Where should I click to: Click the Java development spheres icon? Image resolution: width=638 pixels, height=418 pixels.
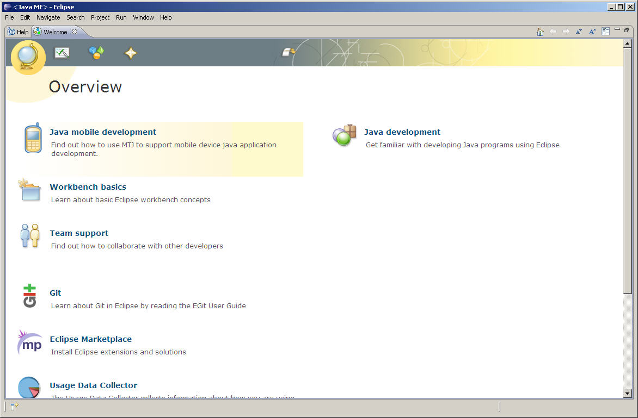click(x=344, y=136)
